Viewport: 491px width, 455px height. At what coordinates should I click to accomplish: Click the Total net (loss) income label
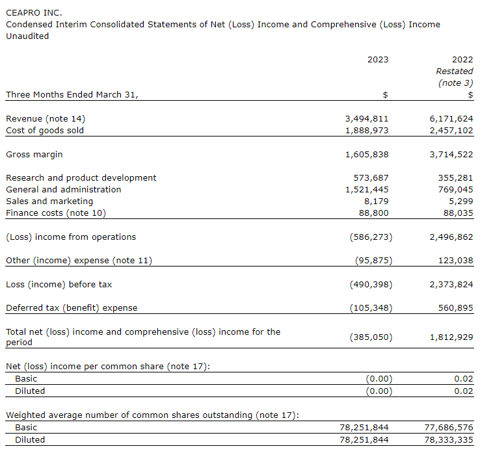tap(143, 337)
